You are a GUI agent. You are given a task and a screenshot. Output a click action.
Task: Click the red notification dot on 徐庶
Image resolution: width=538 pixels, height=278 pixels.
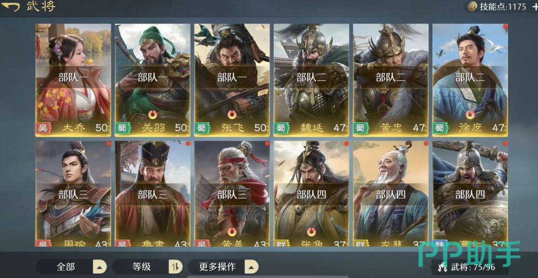coord(505,26)
